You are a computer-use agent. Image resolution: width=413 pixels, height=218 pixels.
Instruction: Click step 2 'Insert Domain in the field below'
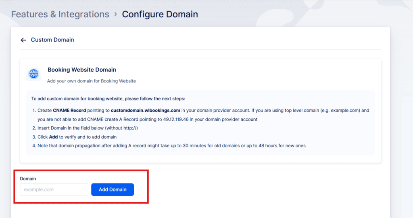click(x=88, y=128)
